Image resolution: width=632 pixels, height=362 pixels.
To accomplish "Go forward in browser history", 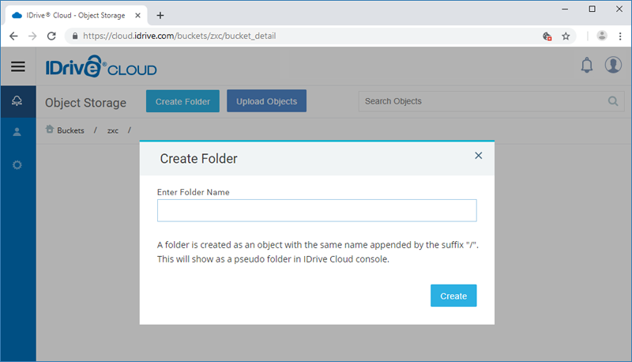I will 32,36.
